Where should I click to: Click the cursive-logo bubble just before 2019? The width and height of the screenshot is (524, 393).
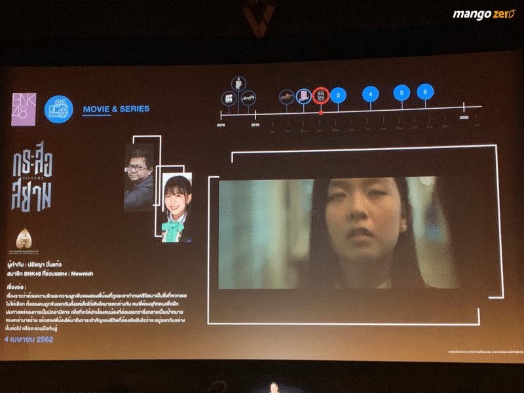(248, 98)
